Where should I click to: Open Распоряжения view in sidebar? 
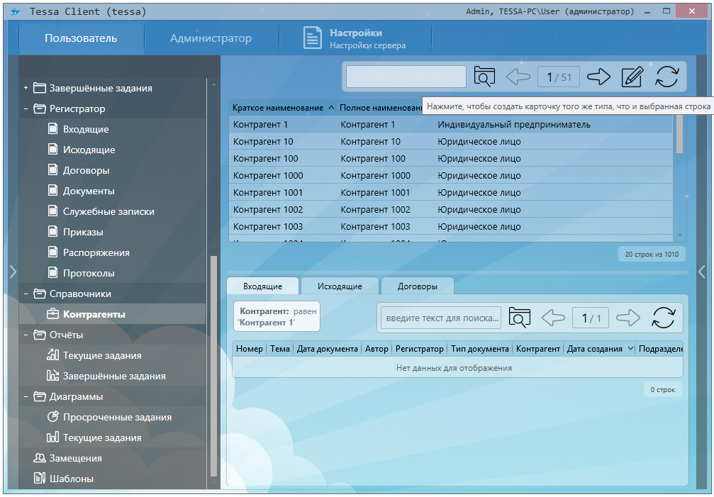click(96, 252)
